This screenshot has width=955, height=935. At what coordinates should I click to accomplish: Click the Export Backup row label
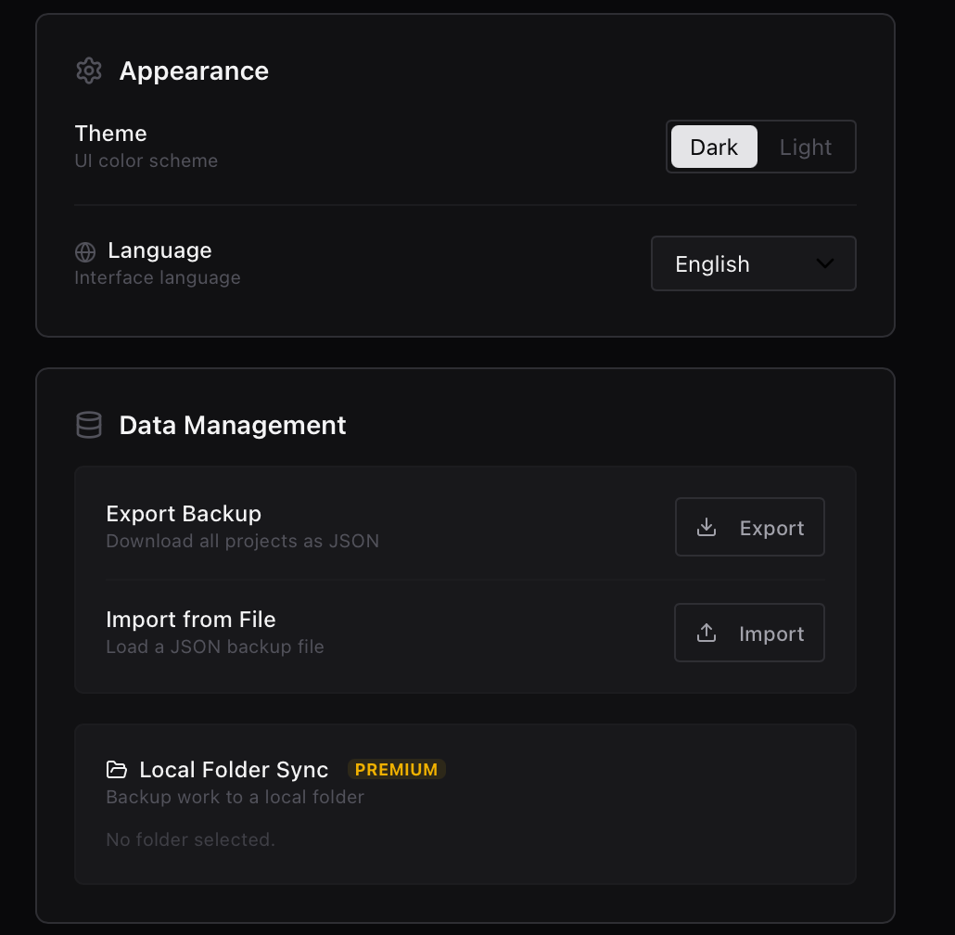point(184,513)
